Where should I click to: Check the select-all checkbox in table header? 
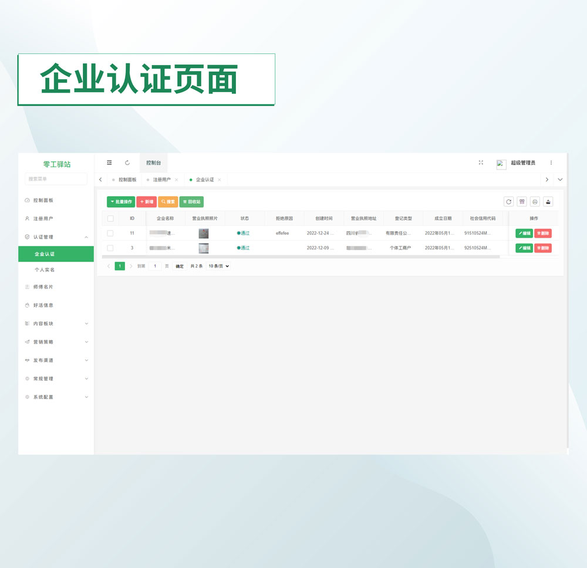coord(110,218)
